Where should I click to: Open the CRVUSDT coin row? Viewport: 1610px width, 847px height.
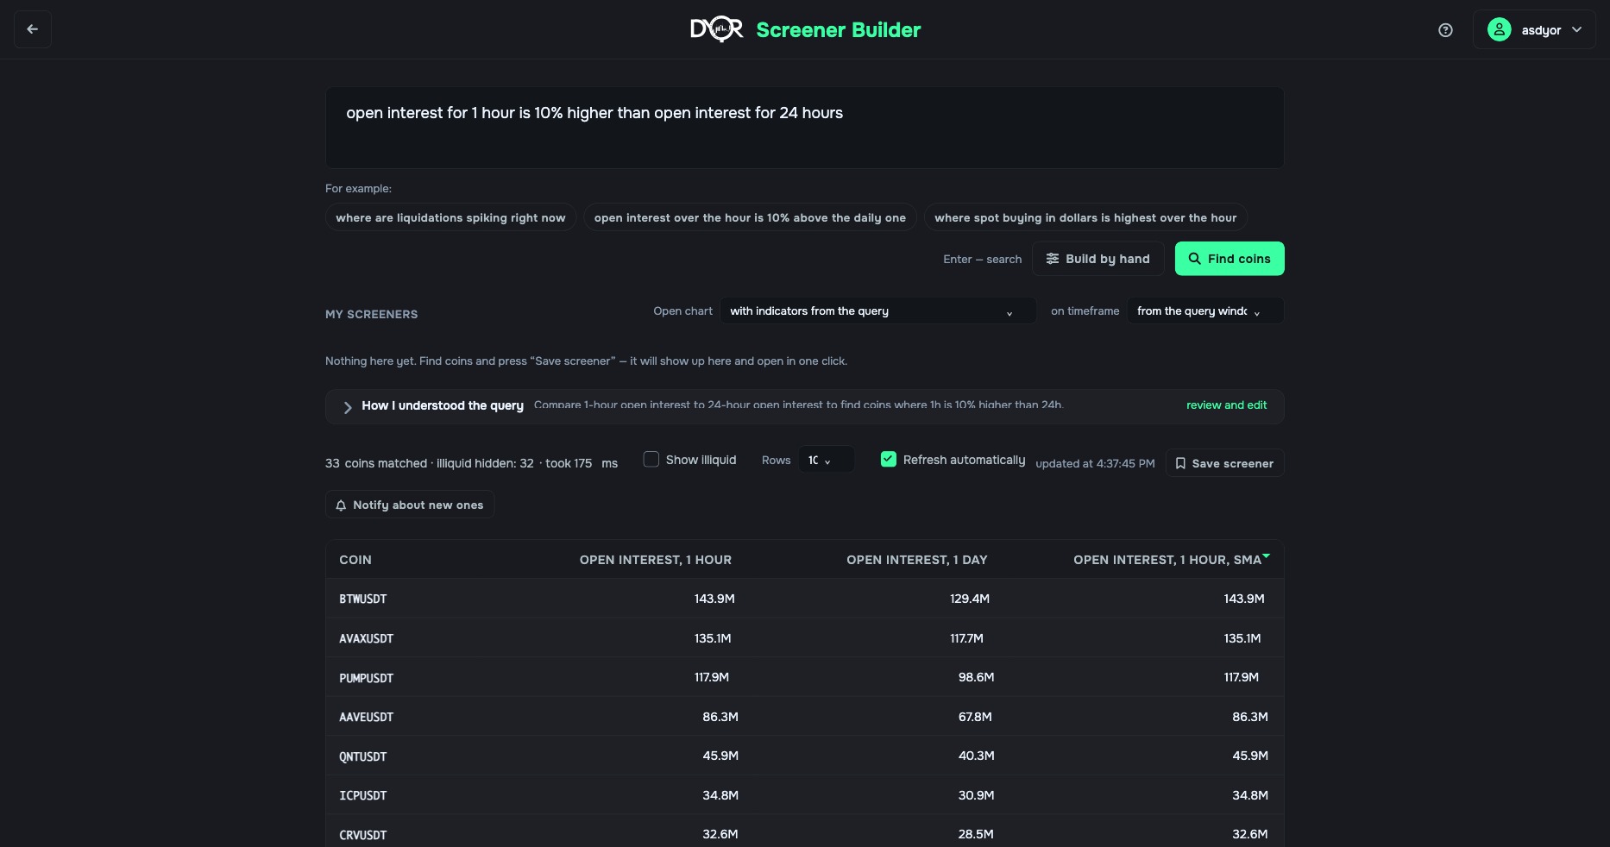tap(805, 831)
